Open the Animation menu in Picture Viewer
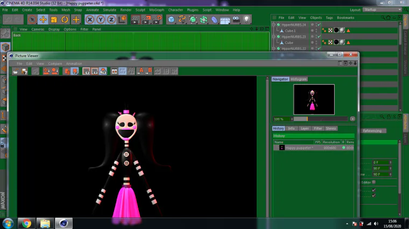Image resolution: width=409 pixels, height=229 pixels. click(x=74, y=64)
